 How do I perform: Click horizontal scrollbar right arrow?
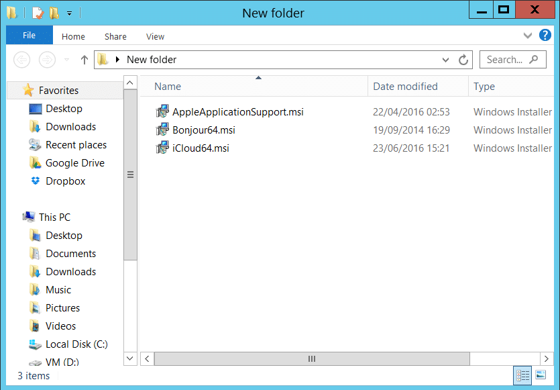click(547, 359)
